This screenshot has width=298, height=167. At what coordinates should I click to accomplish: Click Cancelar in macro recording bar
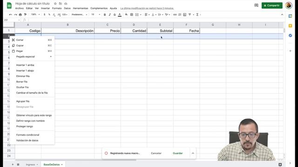coord(156,153)
